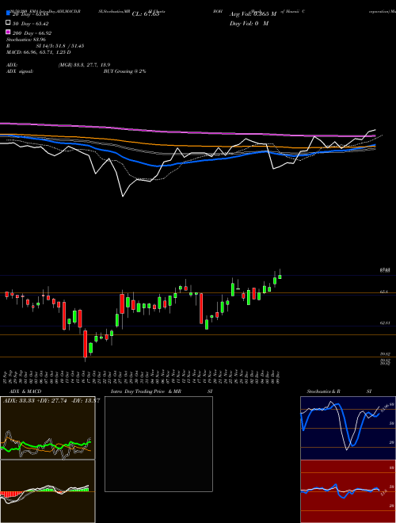The height and width of the screenshot is (523, 396).
Task: Click the magenta 200 Day legend swatch
Action: [8, 32]
